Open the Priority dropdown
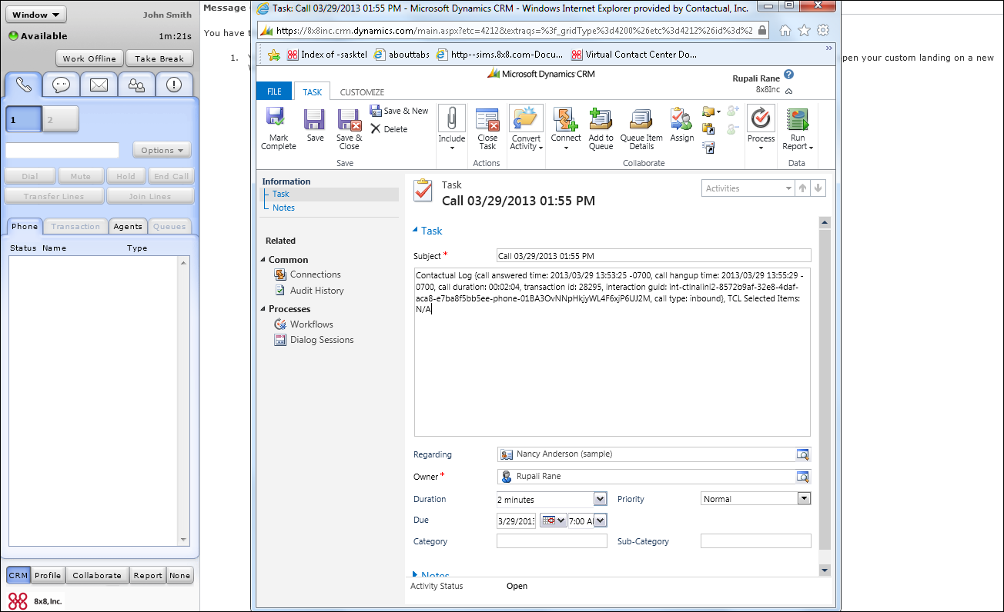The image size is (1004, 612). (804, 499)
